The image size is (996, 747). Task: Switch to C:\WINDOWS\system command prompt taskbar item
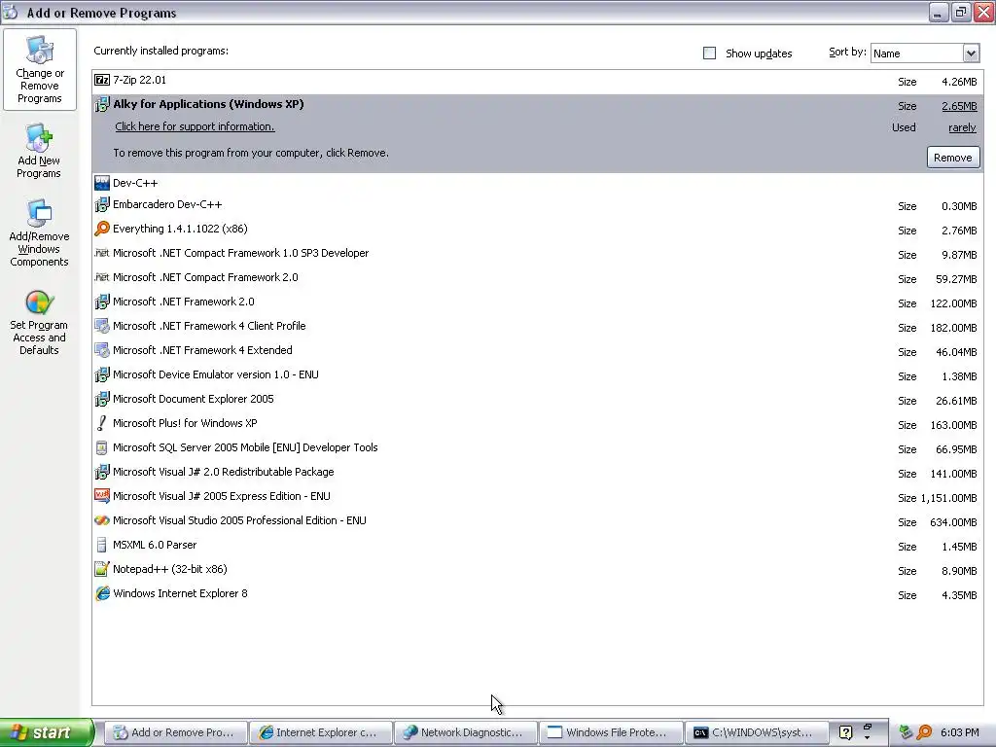pyautogui.click(x=755, y=732)
